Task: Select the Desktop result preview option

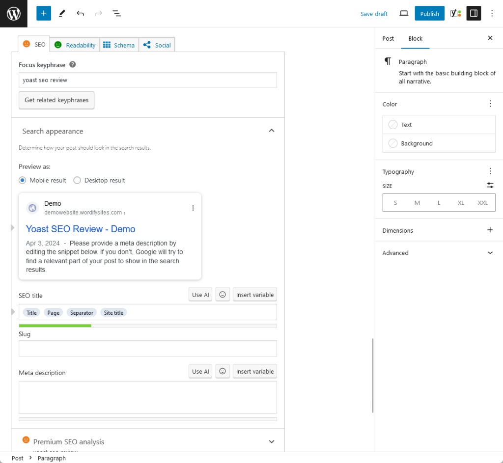Action: (x=77, y=180)
